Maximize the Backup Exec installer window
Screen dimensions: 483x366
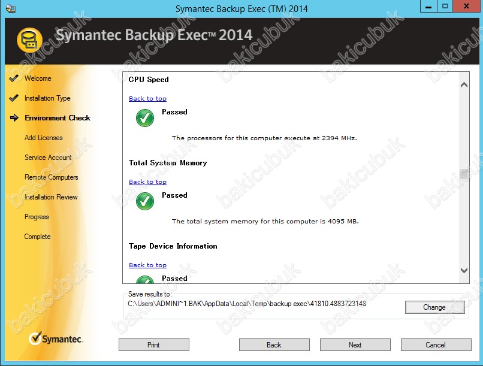coord(445,7)
